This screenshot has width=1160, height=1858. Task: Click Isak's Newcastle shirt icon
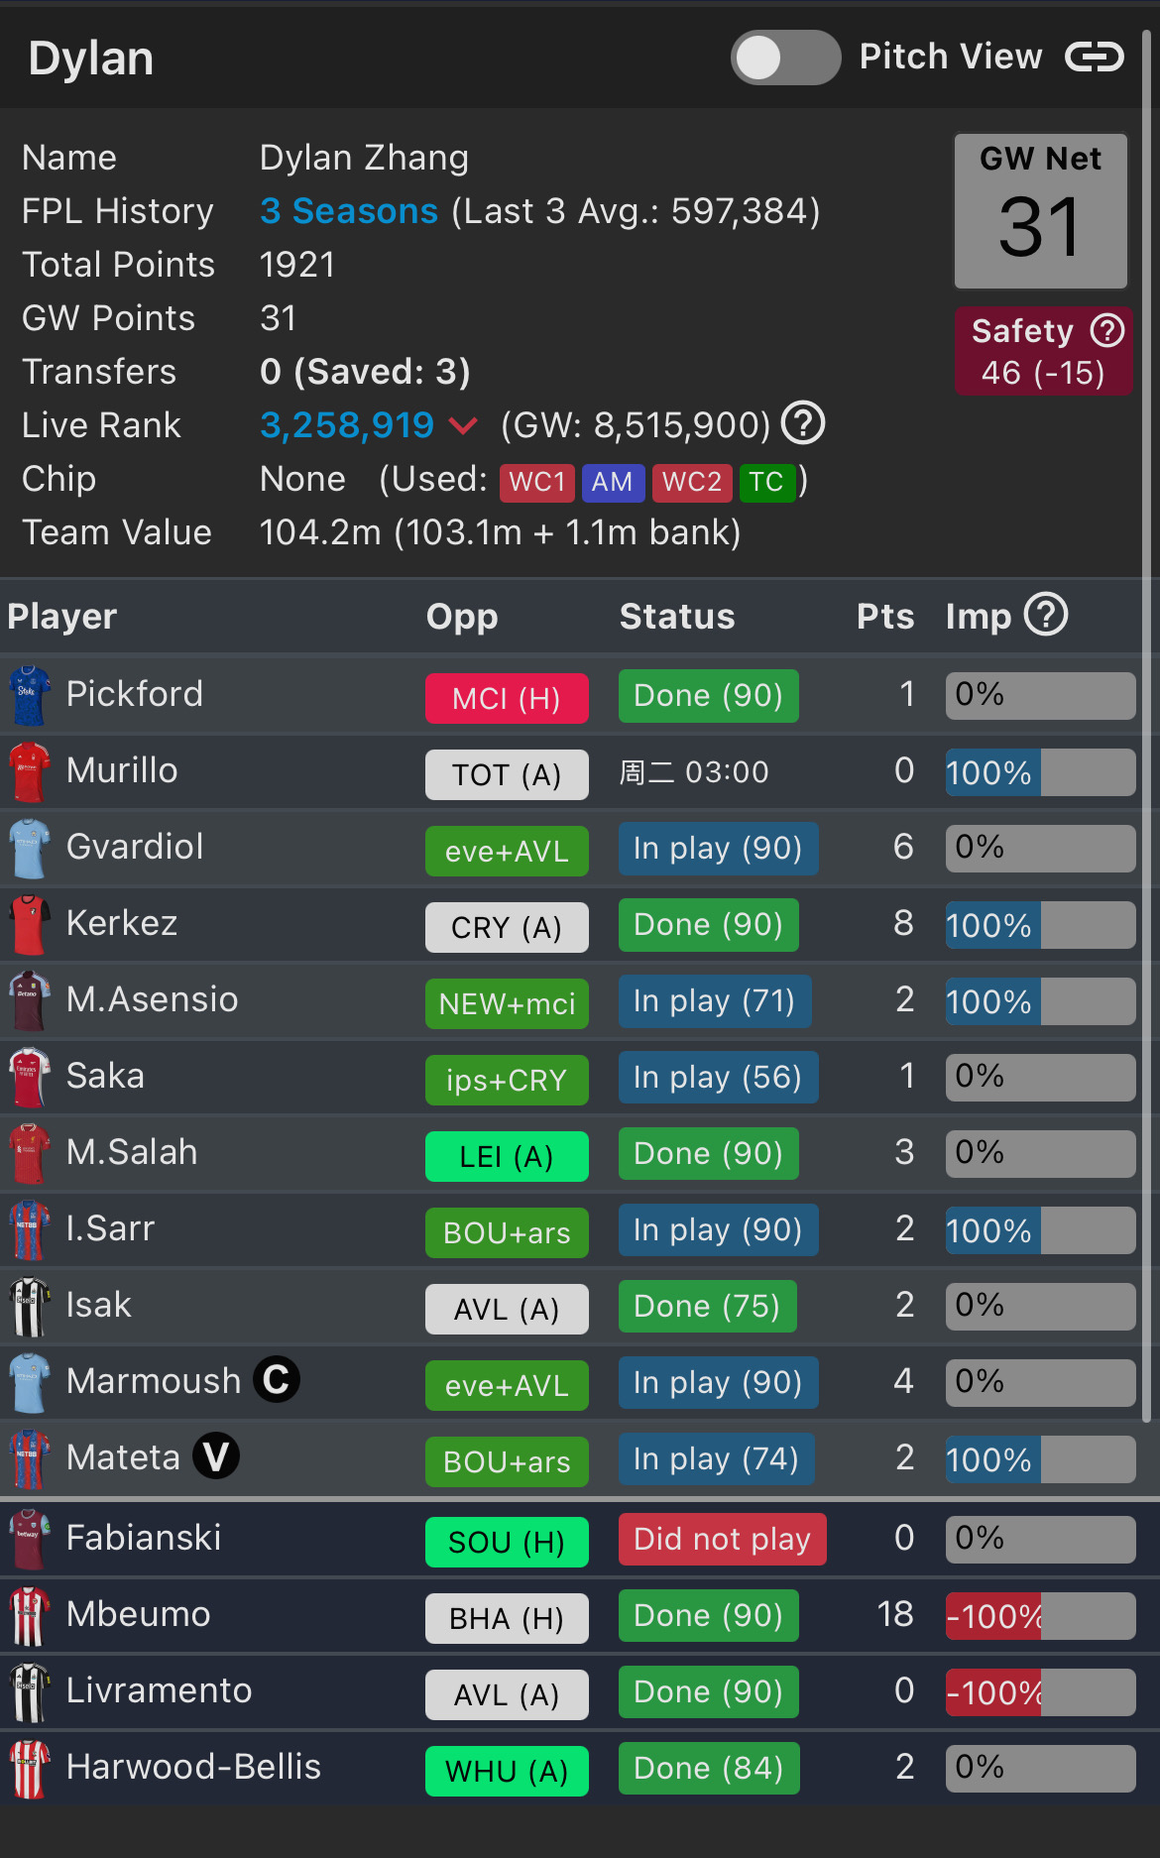[x=30, y=1306]
